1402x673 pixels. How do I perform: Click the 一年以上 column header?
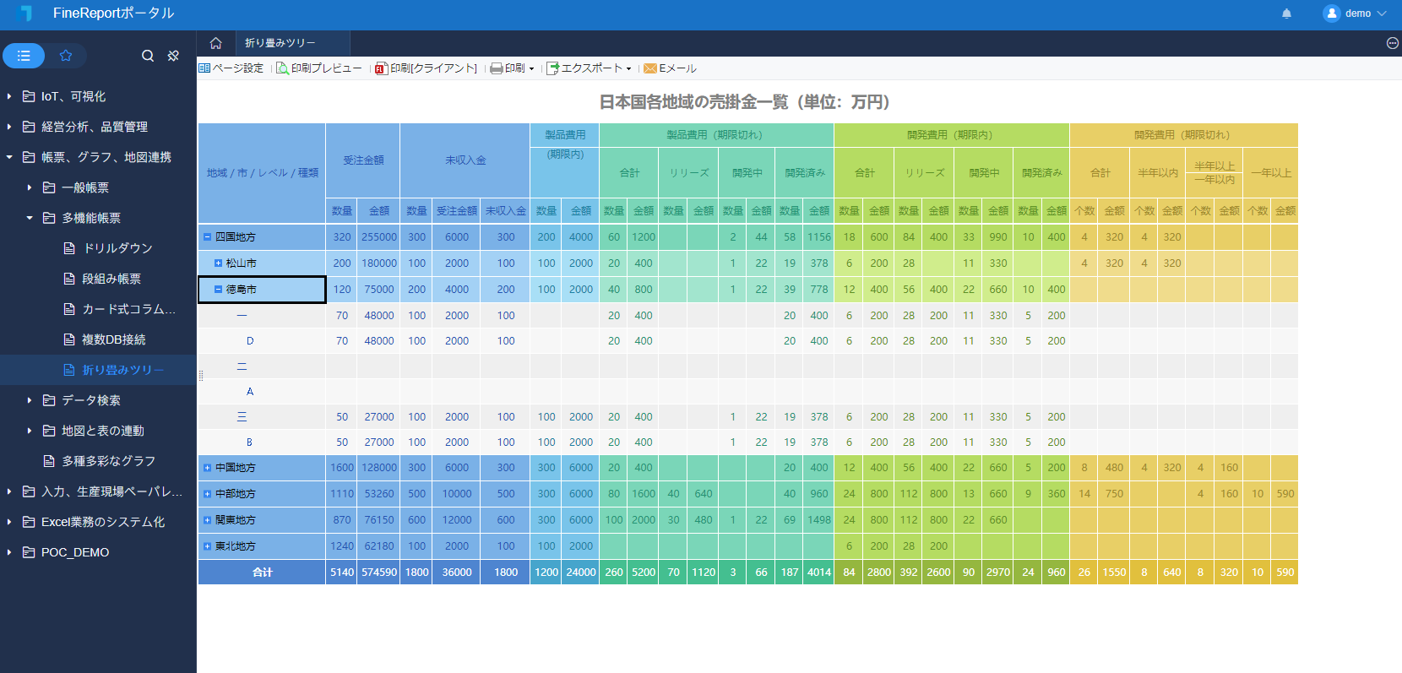click(1271, 173)
